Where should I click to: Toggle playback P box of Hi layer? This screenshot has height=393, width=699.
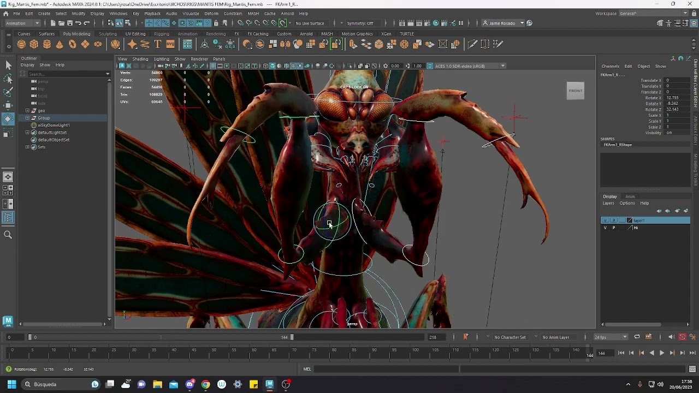pos(613,228)
